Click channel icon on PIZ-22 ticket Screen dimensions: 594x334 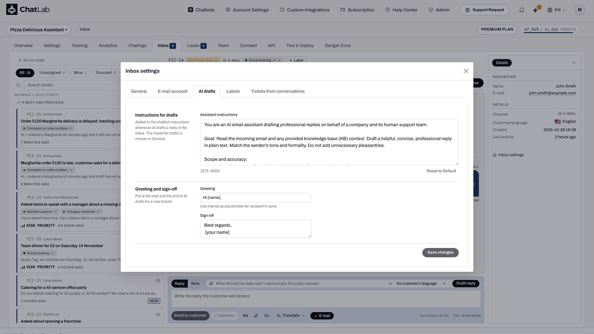coord(158,314)
